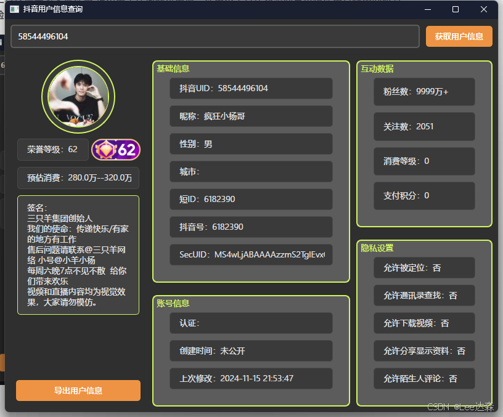Click the 签名 signature text box

point(78,255)
